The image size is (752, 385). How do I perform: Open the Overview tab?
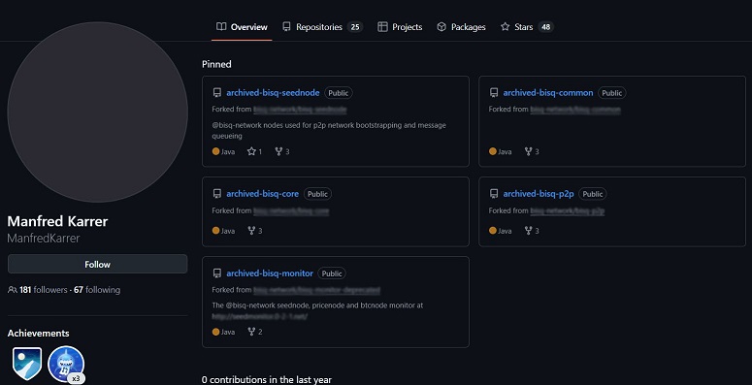tap(242, 27)
